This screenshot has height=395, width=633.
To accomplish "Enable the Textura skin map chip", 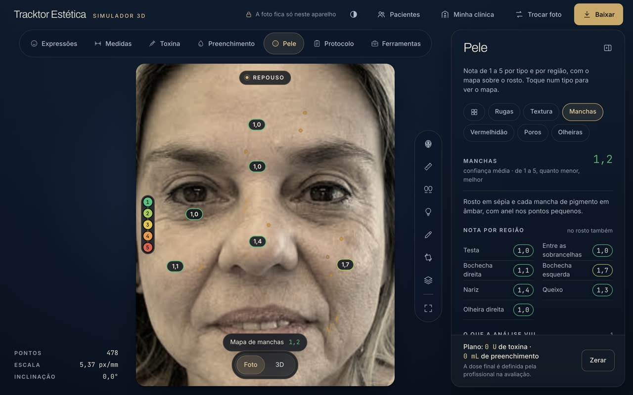I will pos(541,112).
